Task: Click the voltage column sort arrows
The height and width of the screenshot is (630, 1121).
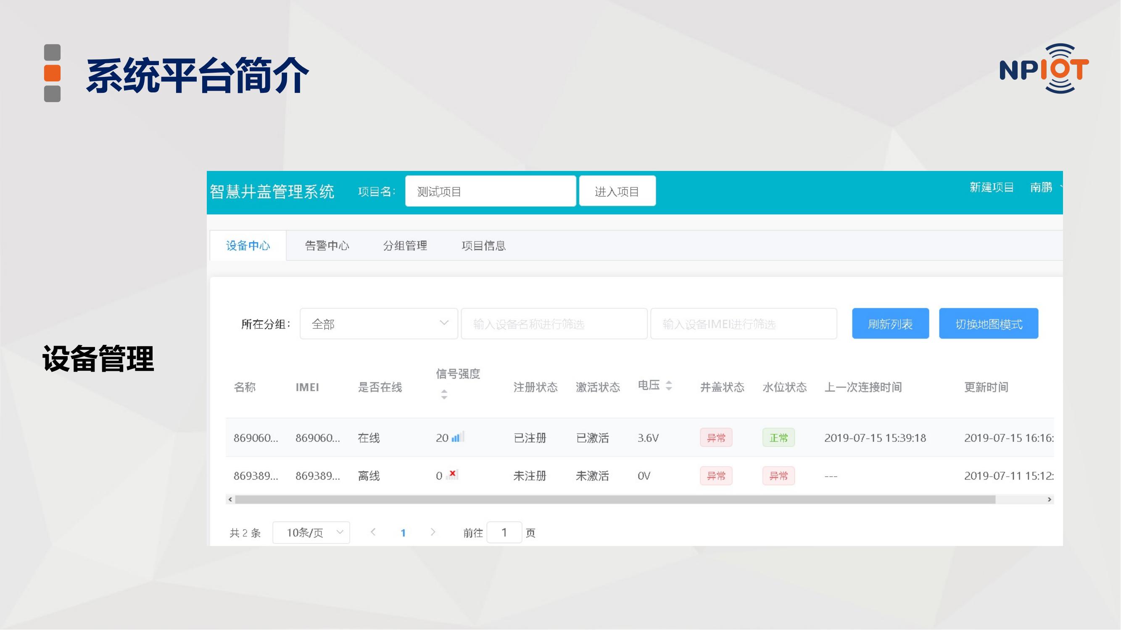Action: click(669, 385)
